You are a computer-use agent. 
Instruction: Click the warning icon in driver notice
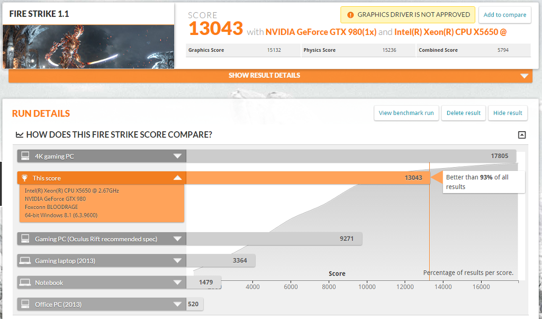[x=350, y=15]
